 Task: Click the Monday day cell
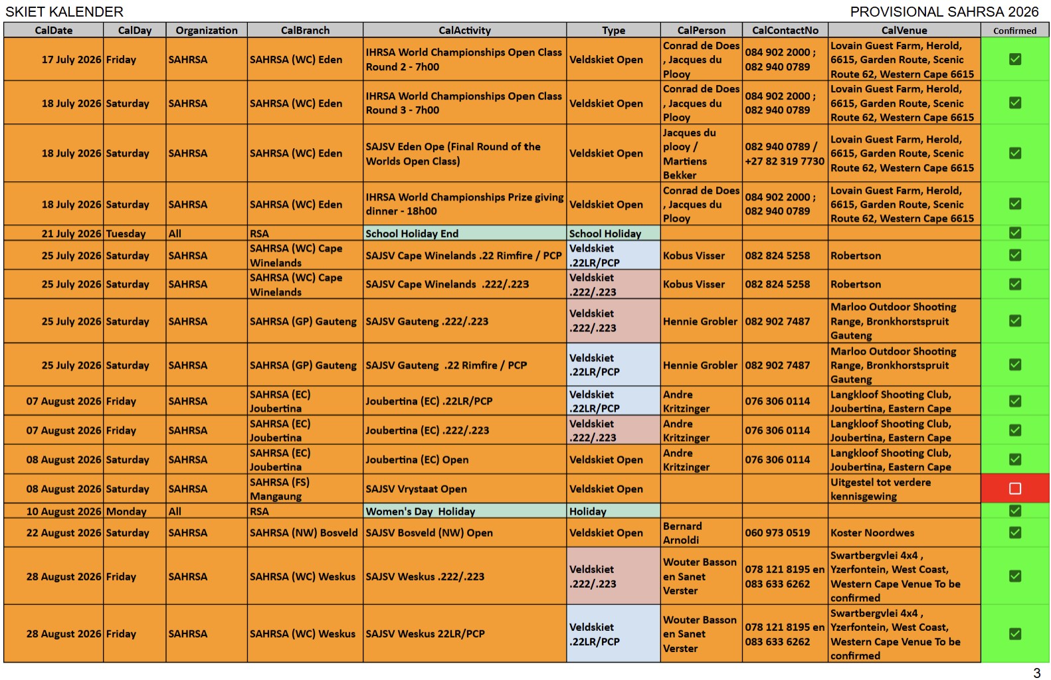[135, 511]
